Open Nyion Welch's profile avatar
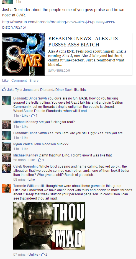The width and height of the screenshot is (136, 259). click(7, 146)
